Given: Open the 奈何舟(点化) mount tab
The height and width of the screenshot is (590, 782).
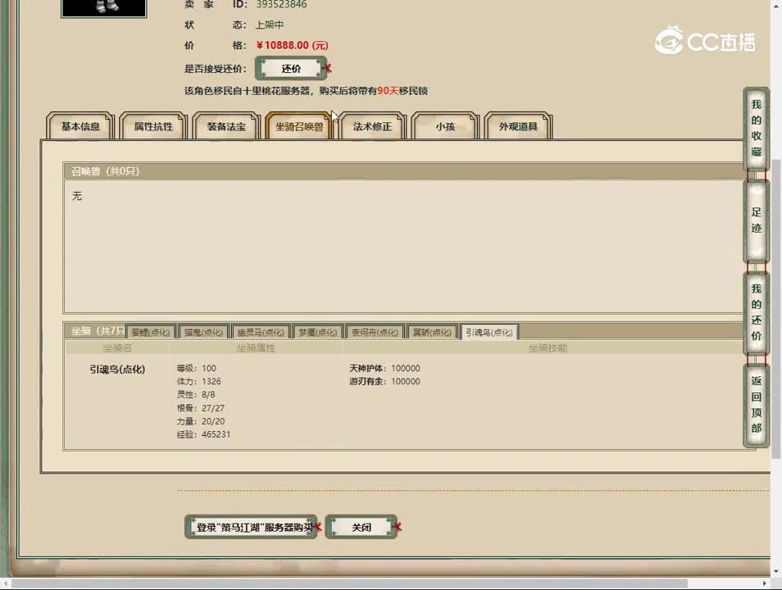Looking at the screenshot, I should tap(374, 332).
